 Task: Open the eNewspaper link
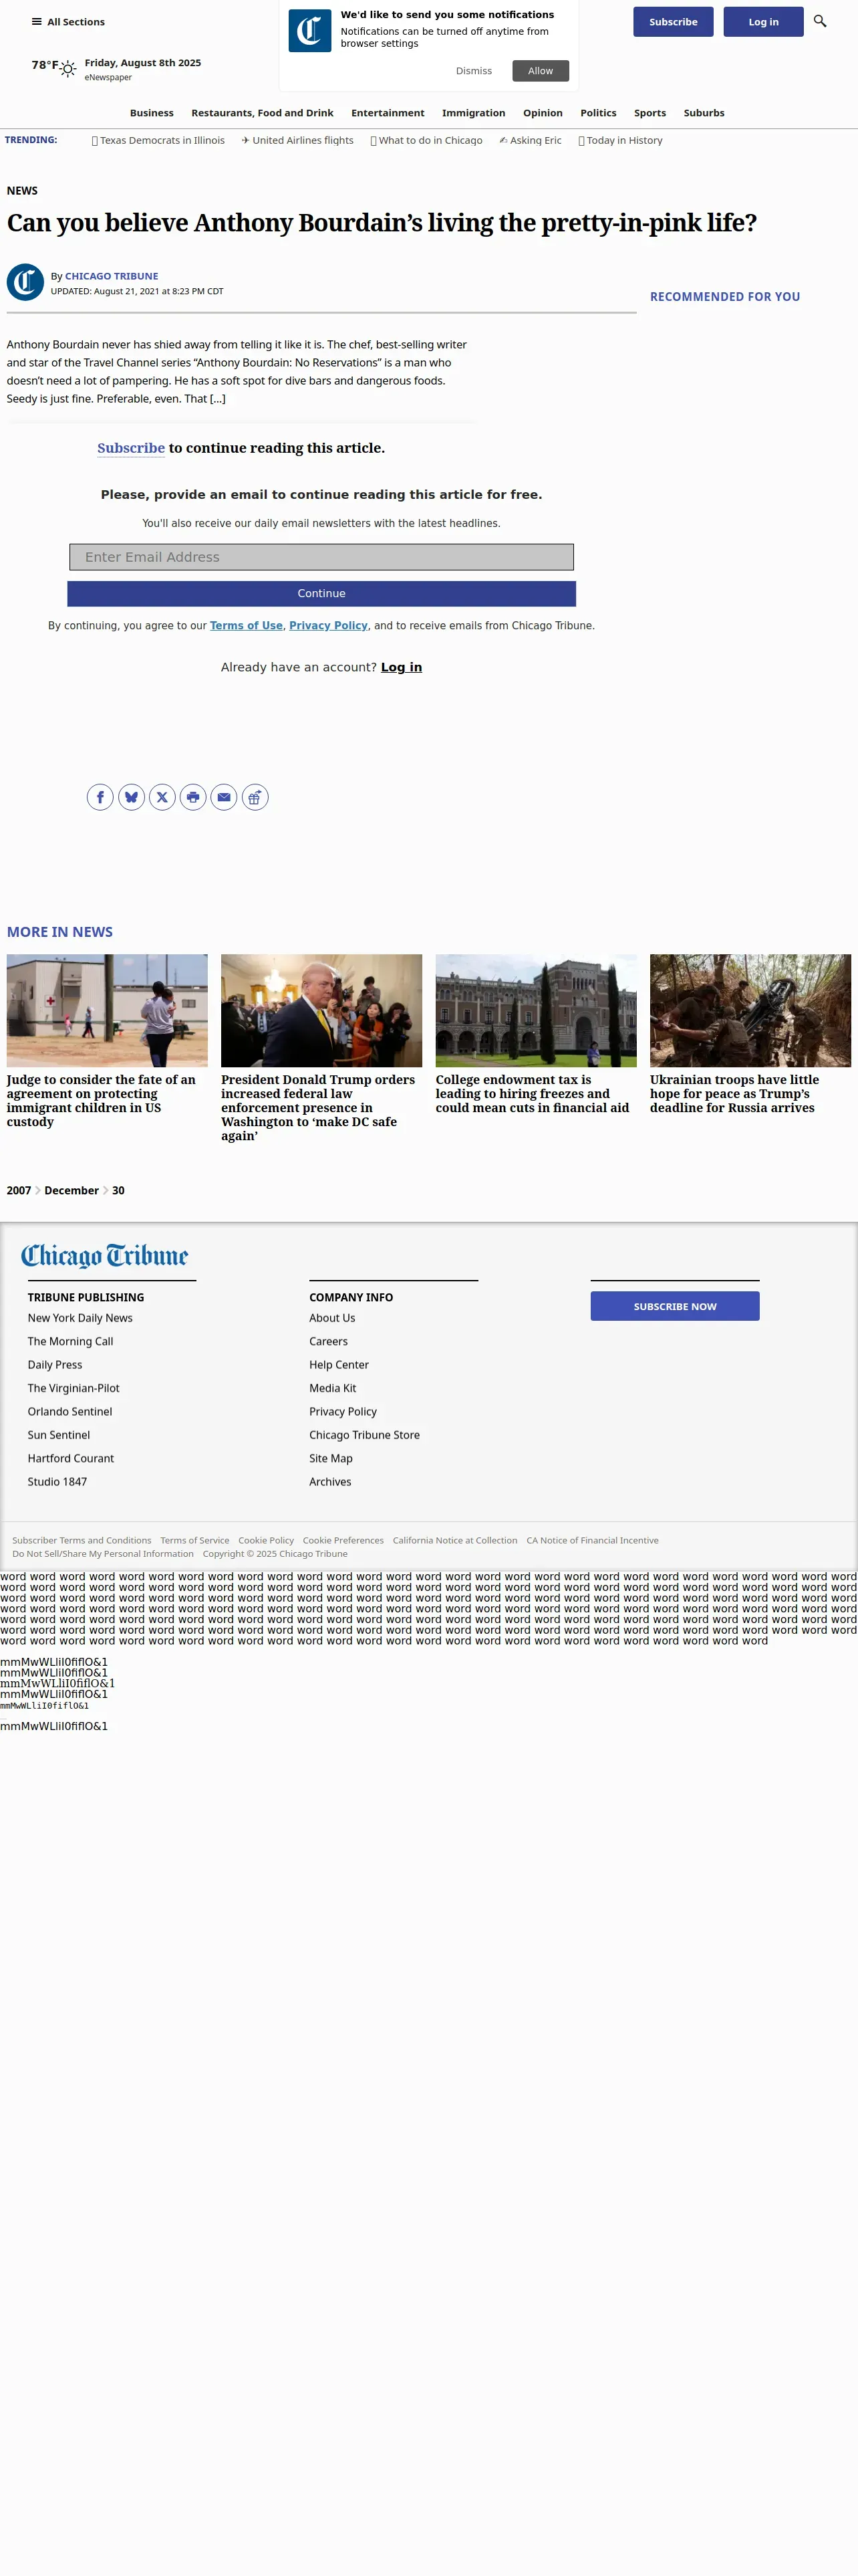point(108,77)
